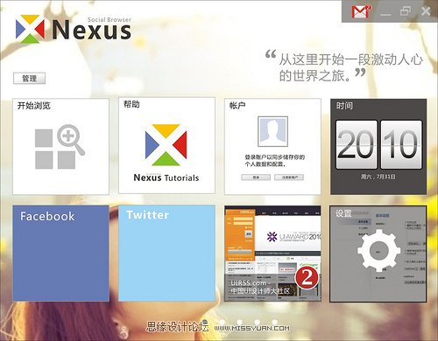Image resolution: width=438 pixels, height=341 pixels.
Task: Open 设置 via the gear icon
Action: click(x=378, y=251)
